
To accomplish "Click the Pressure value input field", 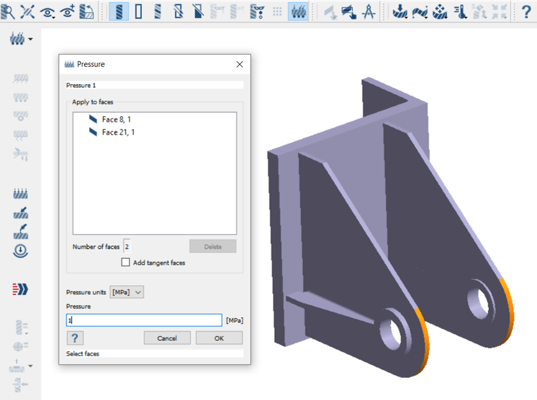I will tap(144, 320).
